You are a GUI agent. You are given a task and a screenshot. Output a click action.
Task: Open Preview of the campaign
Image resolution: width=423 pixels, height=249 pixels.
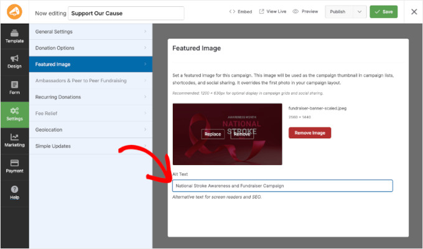point(305,12)
